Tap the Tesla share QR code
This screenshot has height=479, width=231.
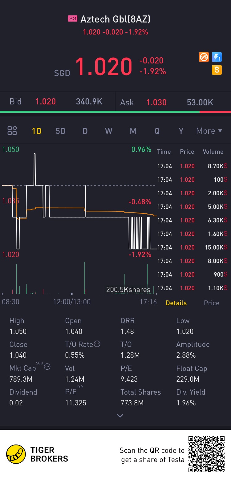(x=207, y=454)
